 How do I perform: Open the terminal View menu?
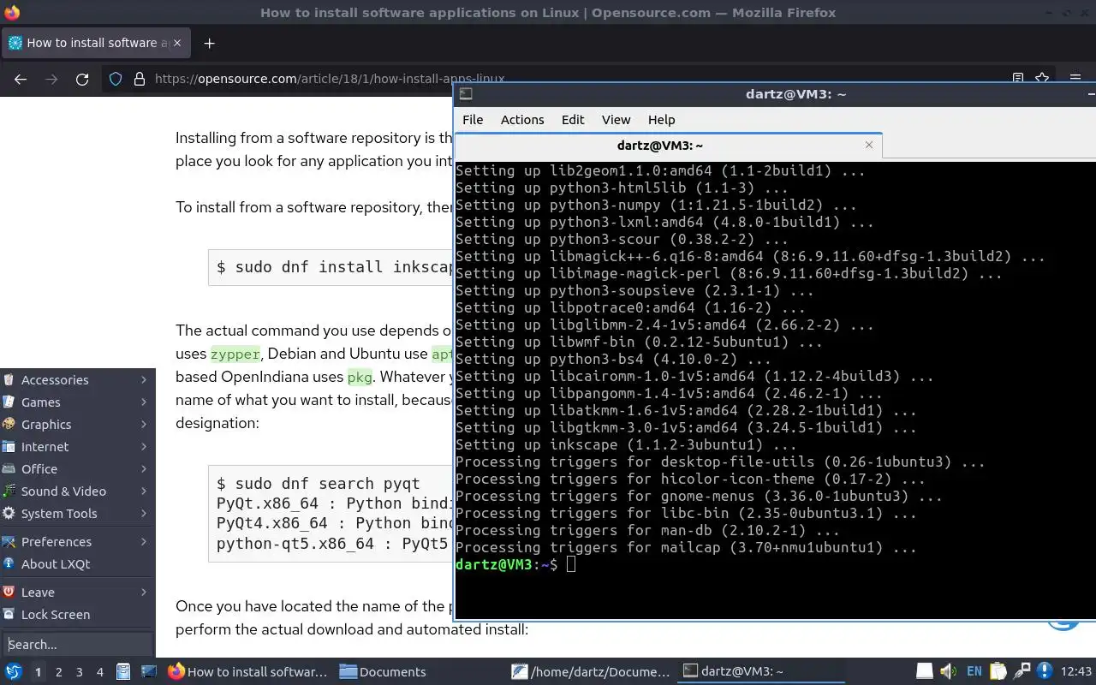pyautogui.click(x=616, y=120)
